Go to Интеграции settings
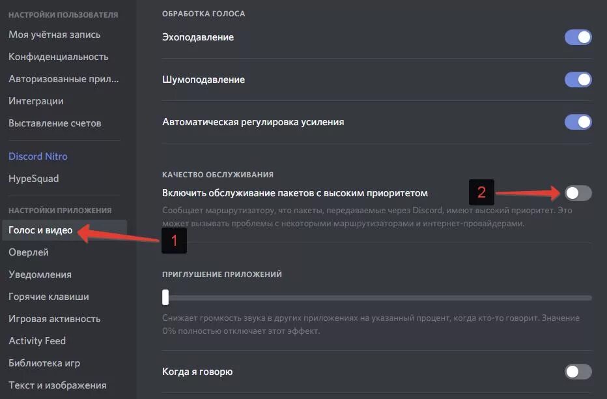The height and width of the screenshot is (399, 607). tap(36, 100)
